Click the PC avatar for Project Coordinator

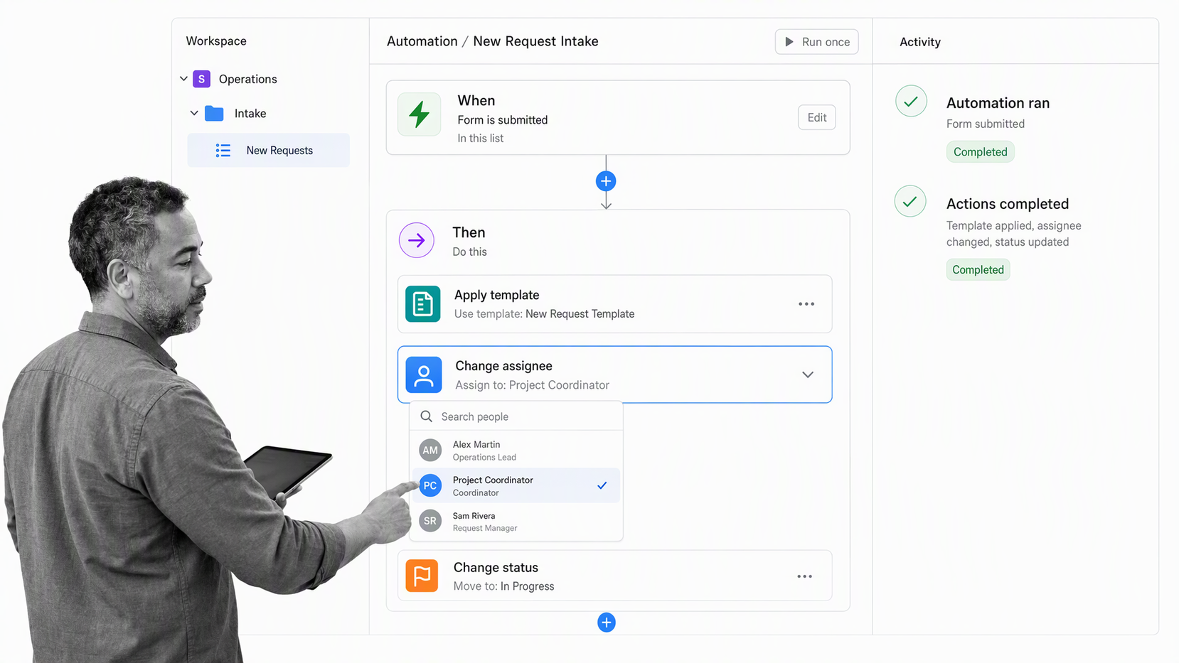[430, 485]
